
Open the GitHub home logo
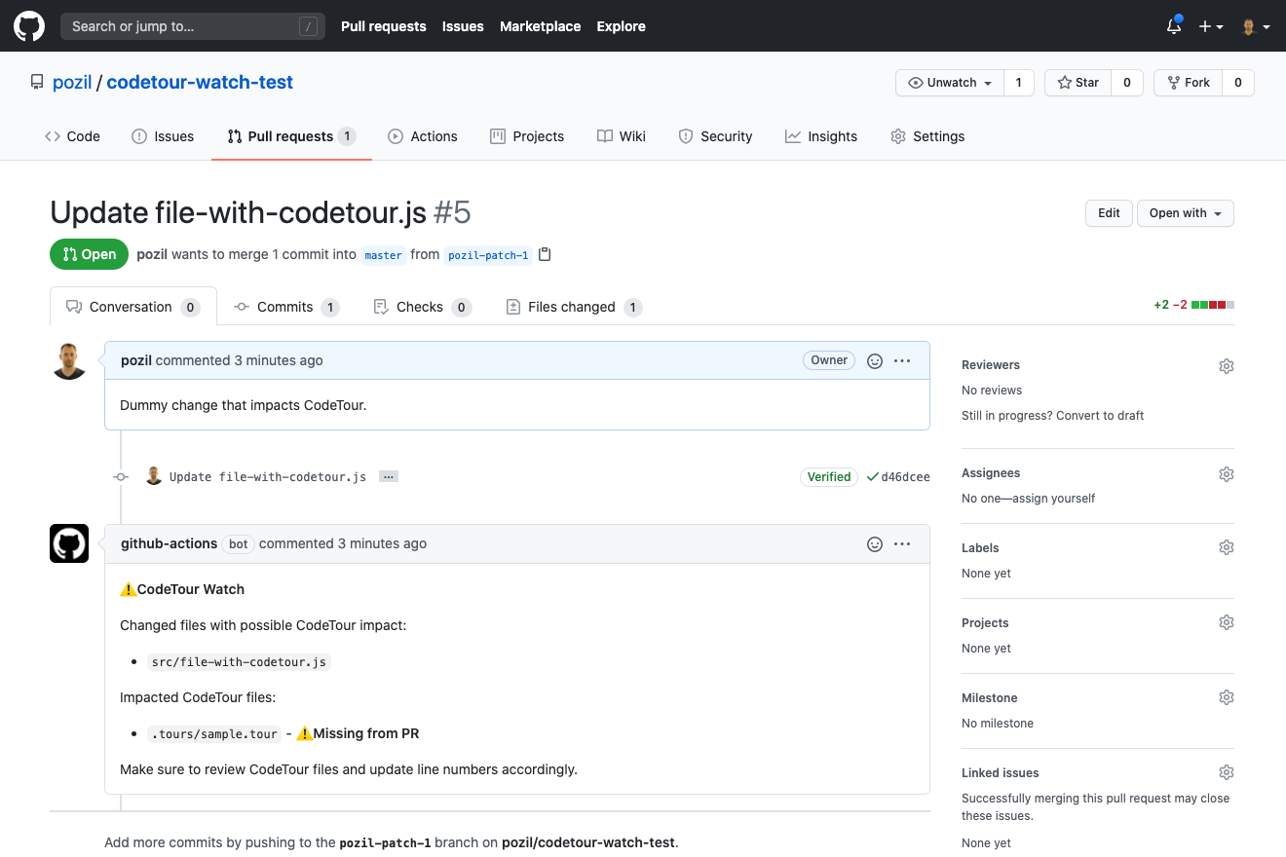tap(29, 26)
